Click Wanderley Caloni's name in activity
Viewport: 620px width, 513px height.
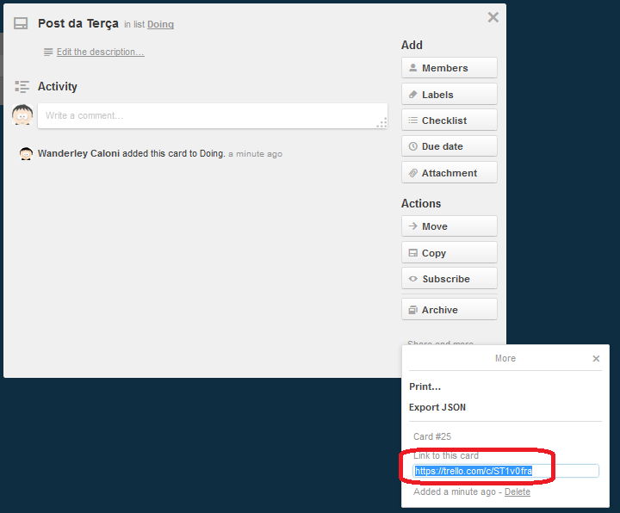click(78, 154)
